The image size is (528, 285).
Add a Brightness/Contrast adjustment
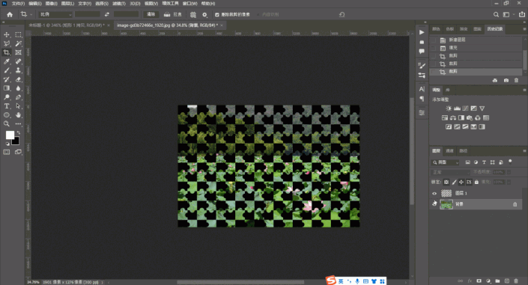pyautogui.click(x=449, y=108)
